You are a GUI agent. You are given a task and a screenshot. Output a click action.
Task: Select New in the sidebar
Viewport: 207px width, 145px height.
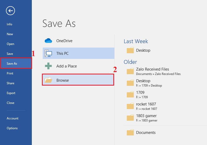(x=10, y=34)
